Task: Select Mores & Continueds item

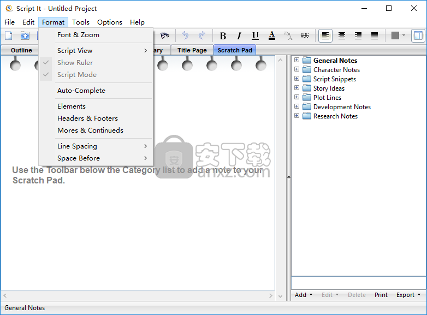Action: (97, 130)
